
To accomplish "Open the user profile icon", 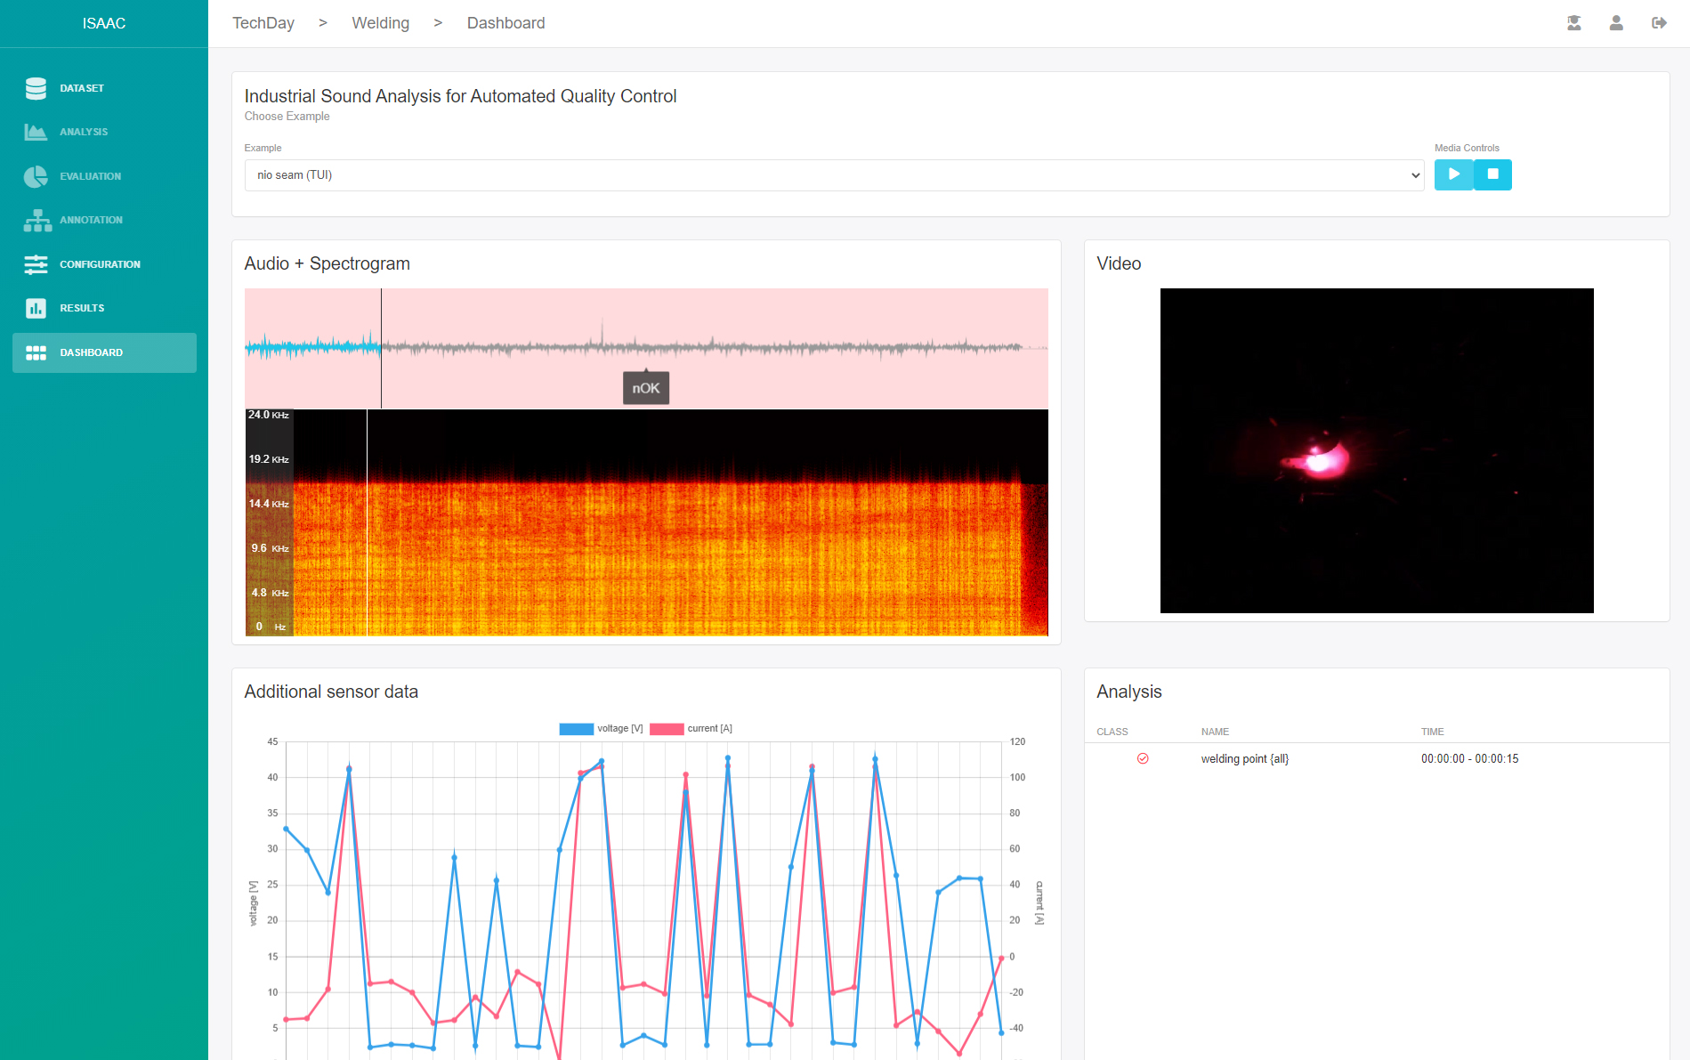I will 1615,23.
